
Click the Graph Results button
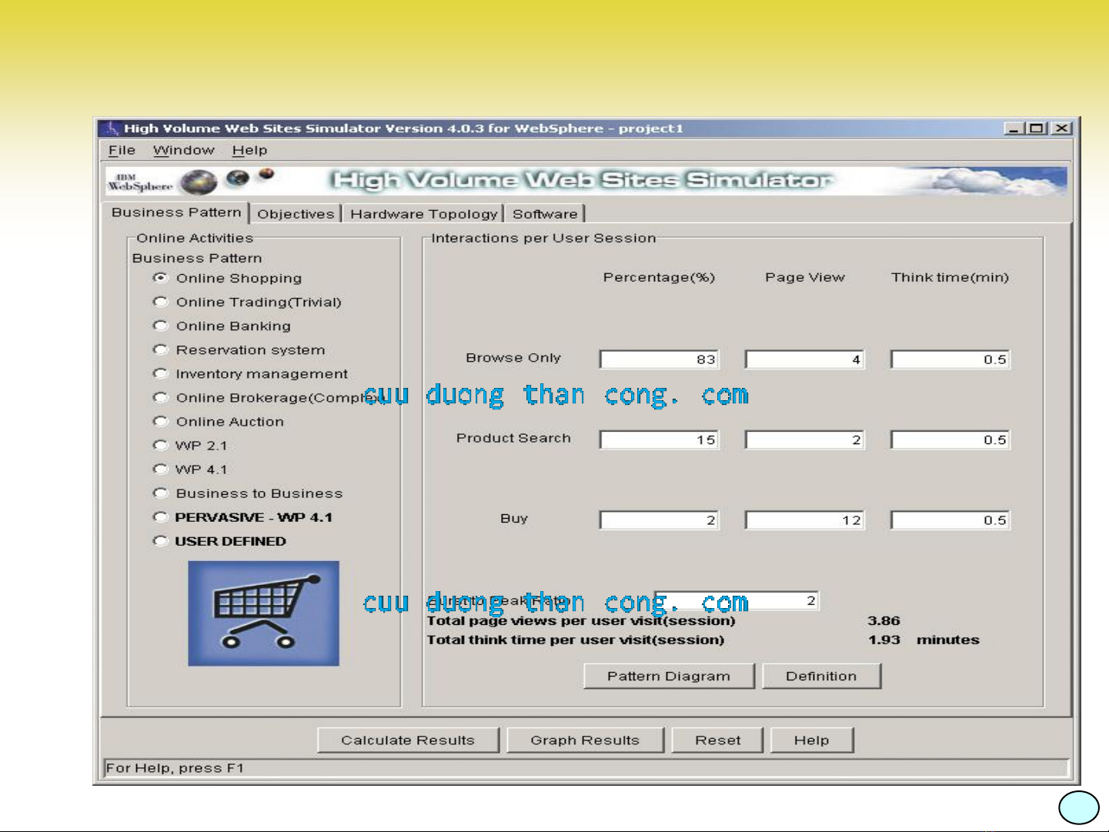(585, 740)
